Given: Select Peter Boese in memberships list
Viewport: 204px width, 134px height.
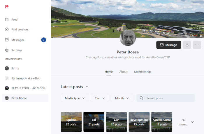Looking at the screenshot, I should pyautogui.click(x=25, y=98).
